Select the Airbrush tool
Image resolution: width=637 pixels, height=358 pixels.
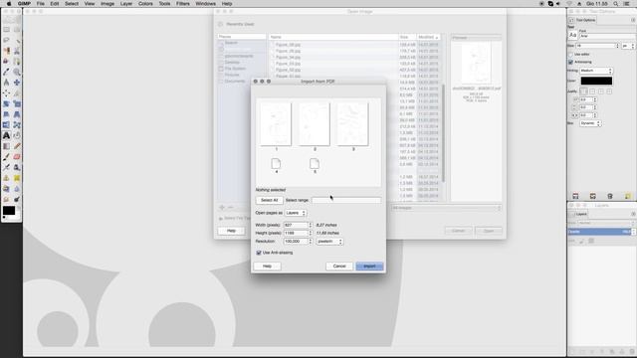tap(7, 167)
